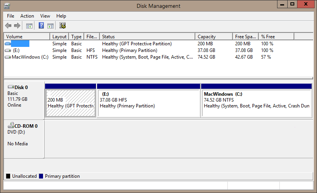317x193 pixels.
Task: Click the Show/Hide Console Tree icon
Action: coord(29,26)
